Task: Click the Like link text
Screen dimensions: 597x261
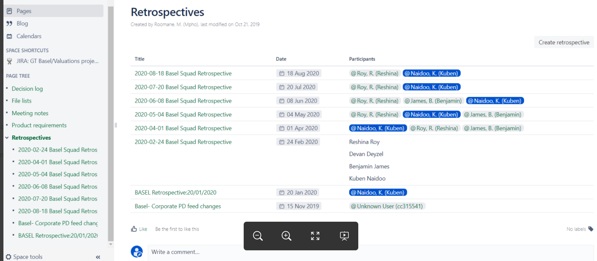Action: 143,229
